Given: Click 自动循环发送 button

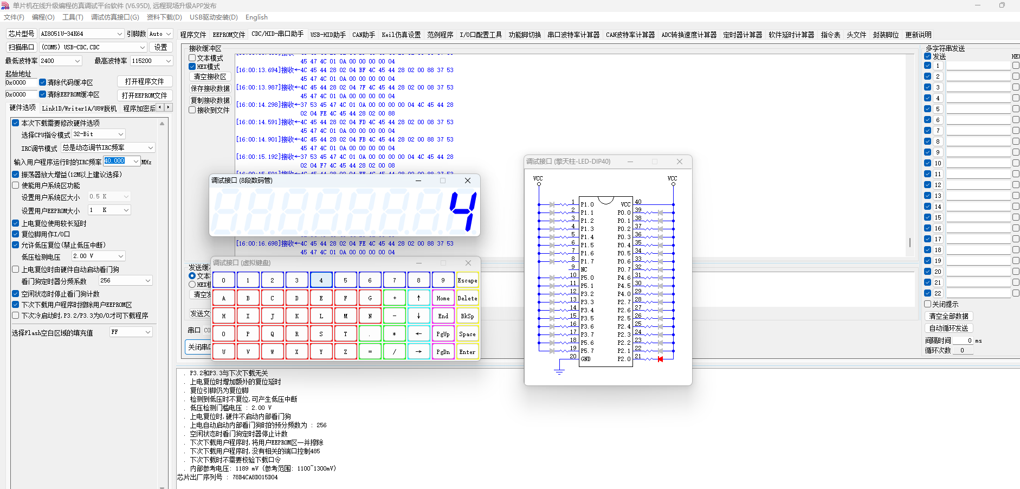Looking at the screenshot, I should click(949, 328).
